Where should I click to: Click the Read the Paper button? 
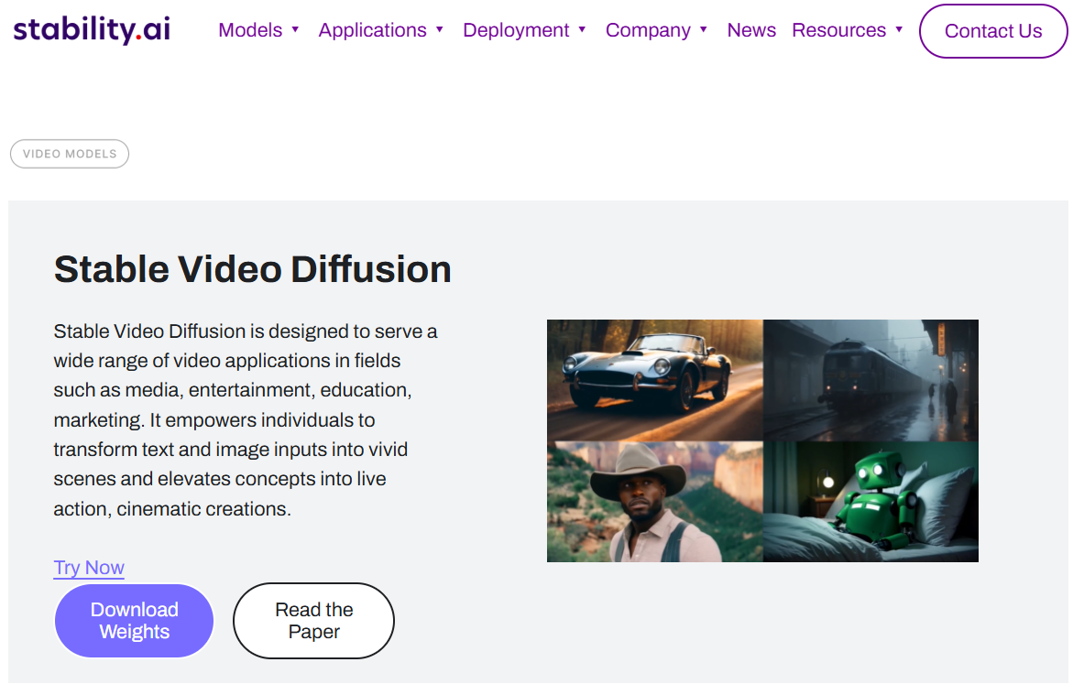point(313,620)
